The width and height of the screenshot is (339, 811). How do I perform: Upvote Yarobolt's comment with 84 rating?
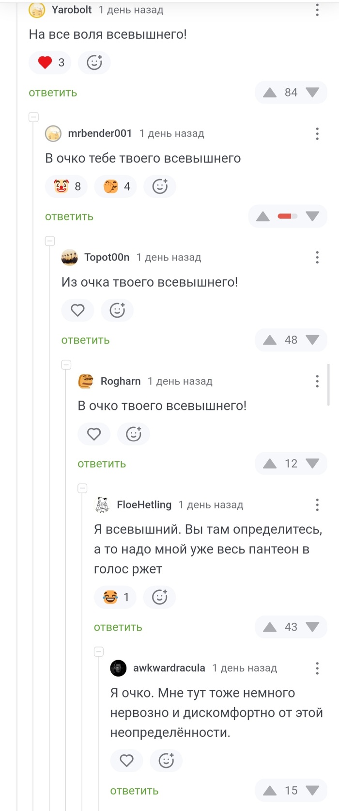(x=270, y=93)
